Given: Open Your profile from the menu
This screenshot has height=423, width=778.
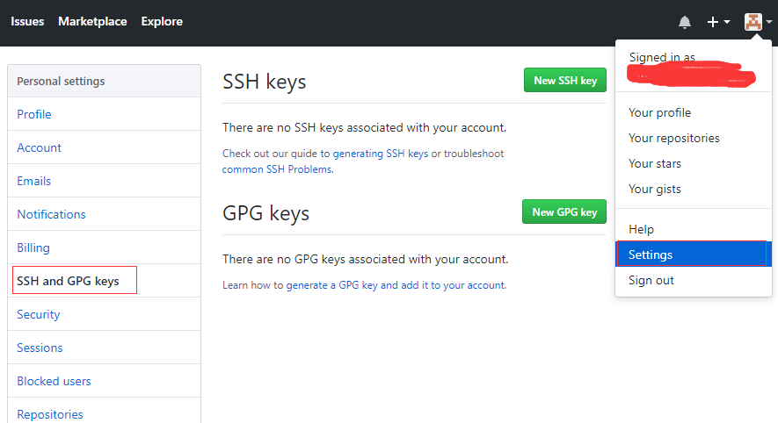Looking at the screenshot, I should [x=659, y=112].
